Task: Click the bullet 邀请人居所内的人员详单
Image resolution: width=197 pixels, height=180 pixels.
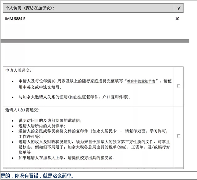Action: coord(42,126)
